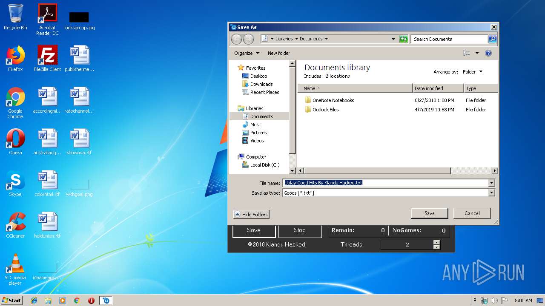Show hidden system tray icons

(x=475, y=300)
